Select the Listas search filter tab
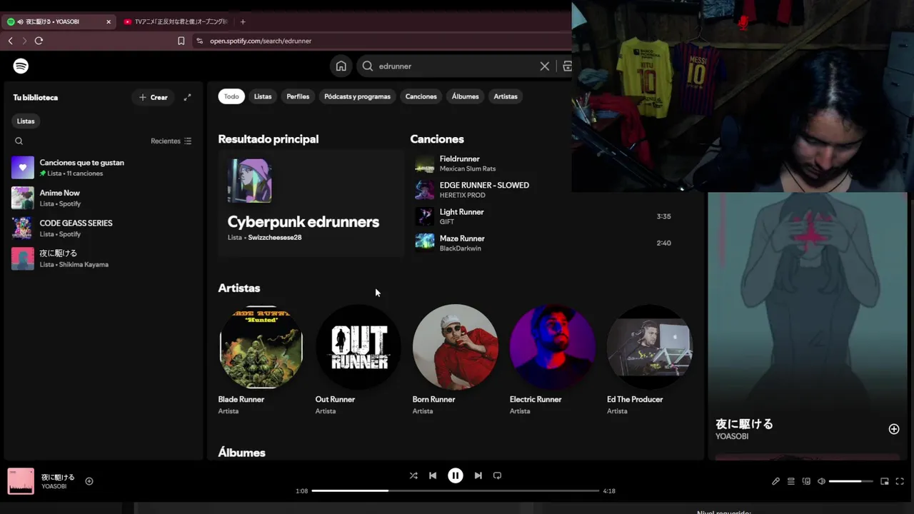The width and height of the screenshot is (914, 514). pos(263,96)
